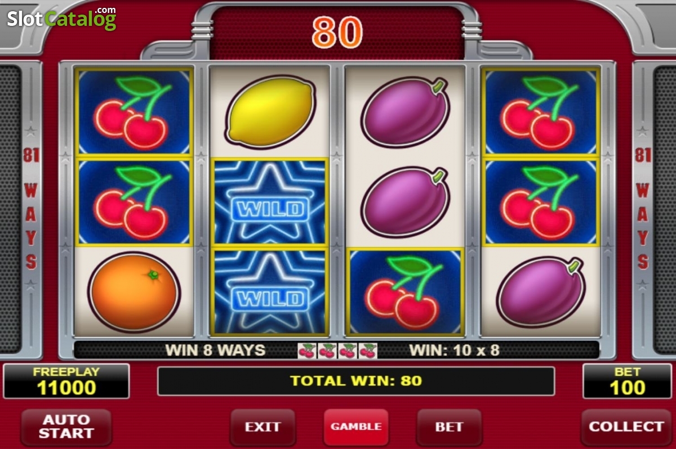Click the top plum on reel three

pyautogui.click(x=404, y=112)
